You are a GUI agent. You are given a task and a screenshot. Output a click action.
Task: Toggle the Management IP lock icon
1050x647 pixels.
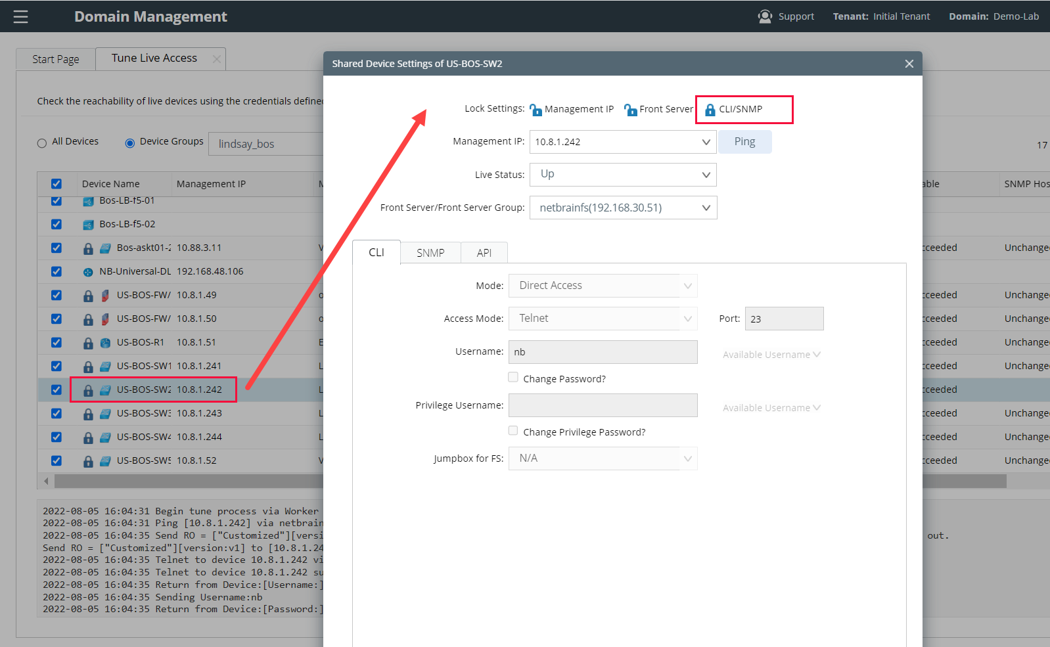[x=536, y=110]
